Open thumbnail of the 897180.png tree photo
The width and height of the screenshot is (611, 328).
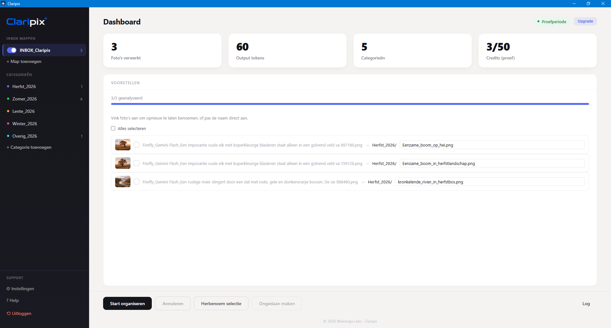point(123,145)
